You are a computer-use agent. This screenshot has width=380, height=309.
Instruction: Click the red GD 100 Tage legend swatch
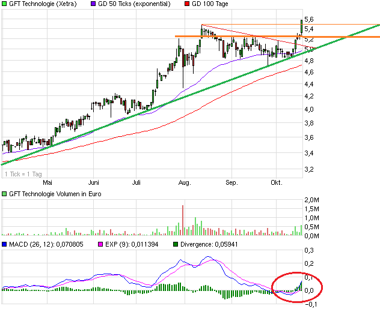[x=187, y=4]
